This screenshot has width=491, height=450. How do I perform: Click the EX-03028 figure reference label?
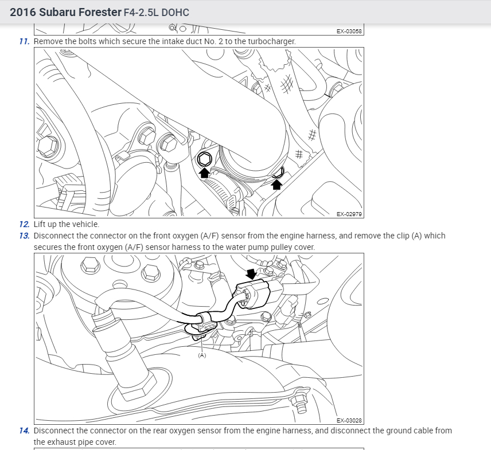click(349, 420)
